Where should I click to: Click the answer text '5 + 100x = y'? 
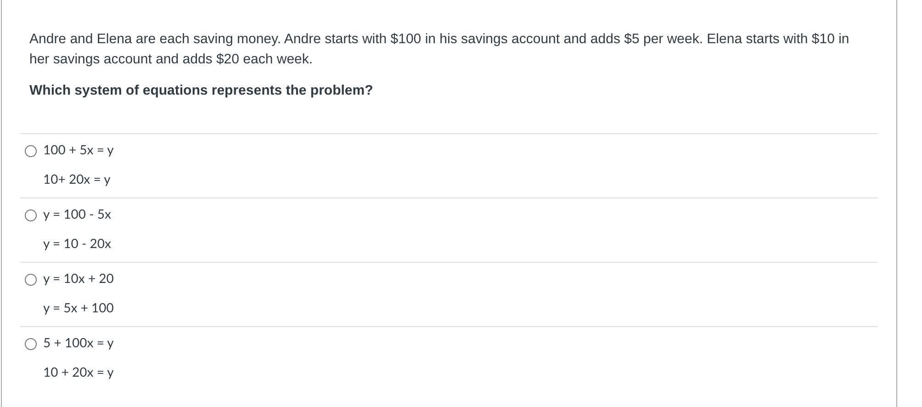pos(79,343)
